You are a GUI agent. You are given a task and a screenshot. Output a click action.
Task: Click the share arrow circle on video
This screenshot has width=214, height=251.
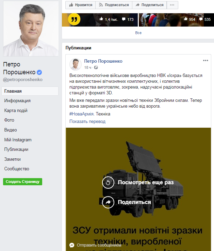click(108, 202)
